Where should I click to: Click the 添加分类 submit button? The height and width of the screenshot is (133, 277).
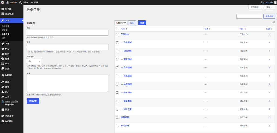click(x=33, y=101)
